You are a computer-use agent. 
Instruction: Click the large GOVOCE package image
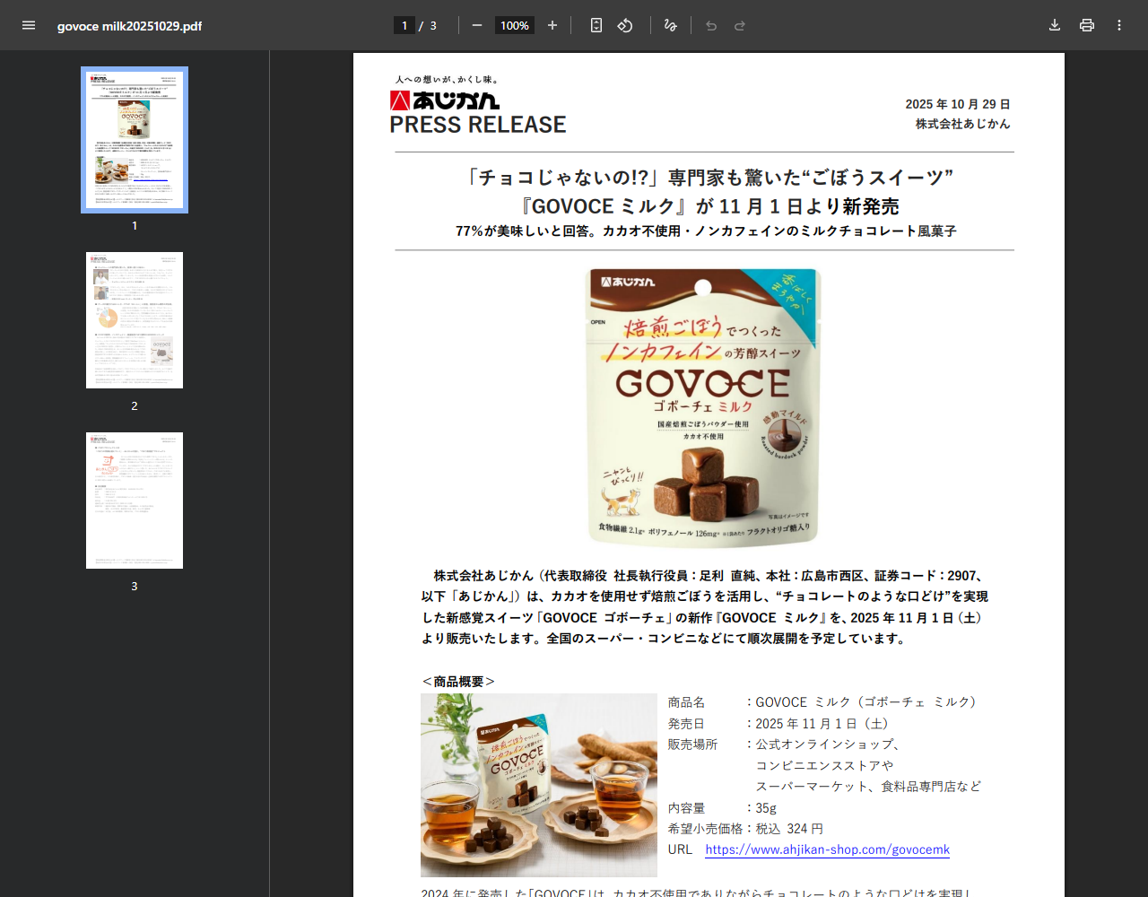pos(704,406)
